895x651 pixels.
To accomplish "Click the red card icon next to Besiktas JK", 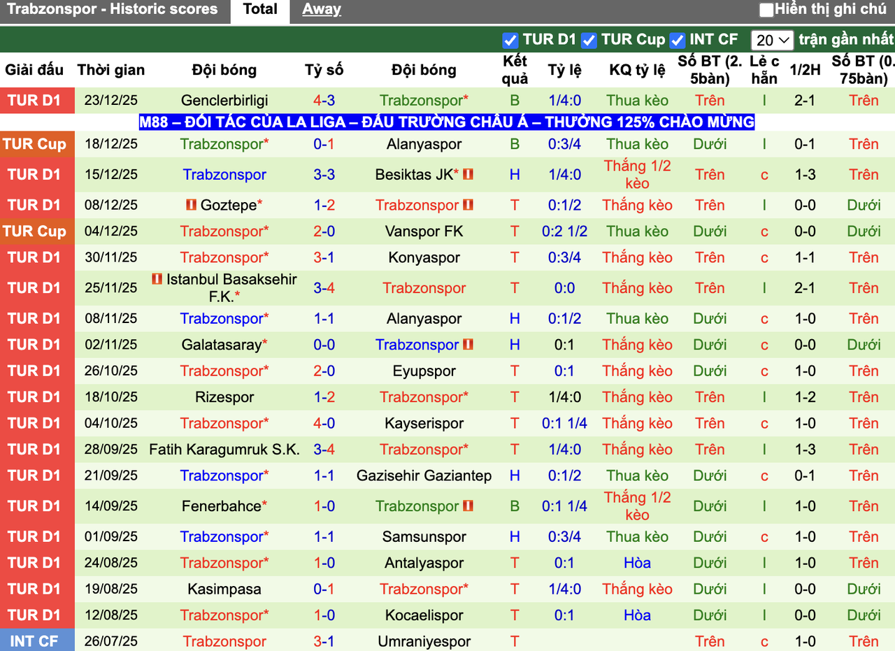I will pyautogui.click(x=468, y=174).
